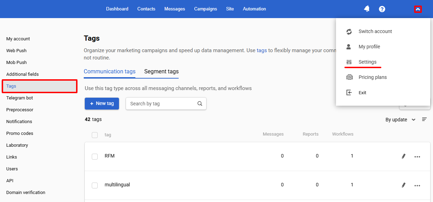Screen dimensions: 433x202
Task: Open Users in sidebar
Action: pos(12,169)
